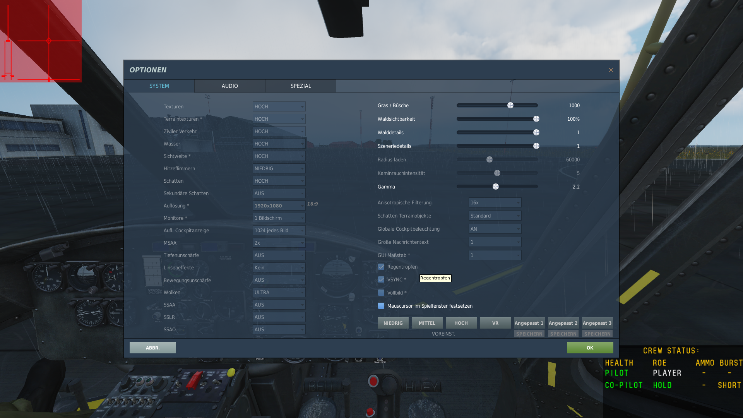This screenshot has width=743, height=418.
Task: Open the Bewegungsunschärfe dropdown
Action: (279, 280)
